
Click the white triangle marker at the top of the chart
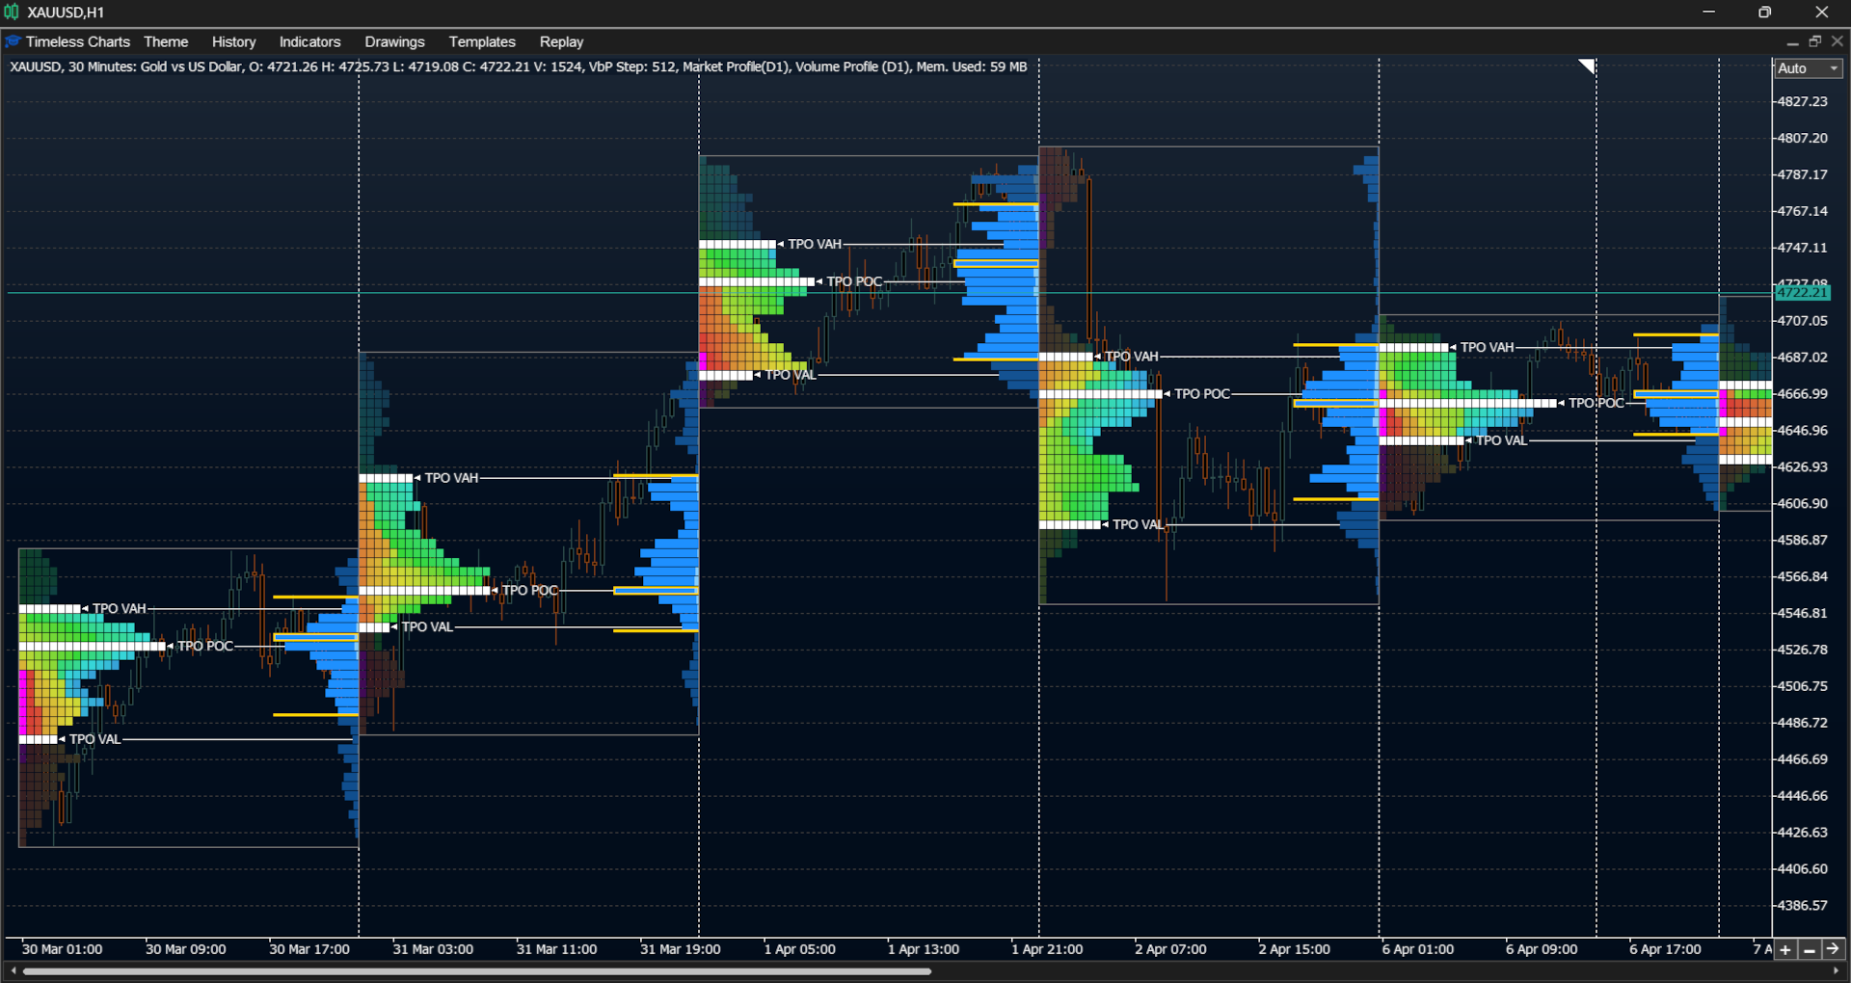click(1587, 66)
